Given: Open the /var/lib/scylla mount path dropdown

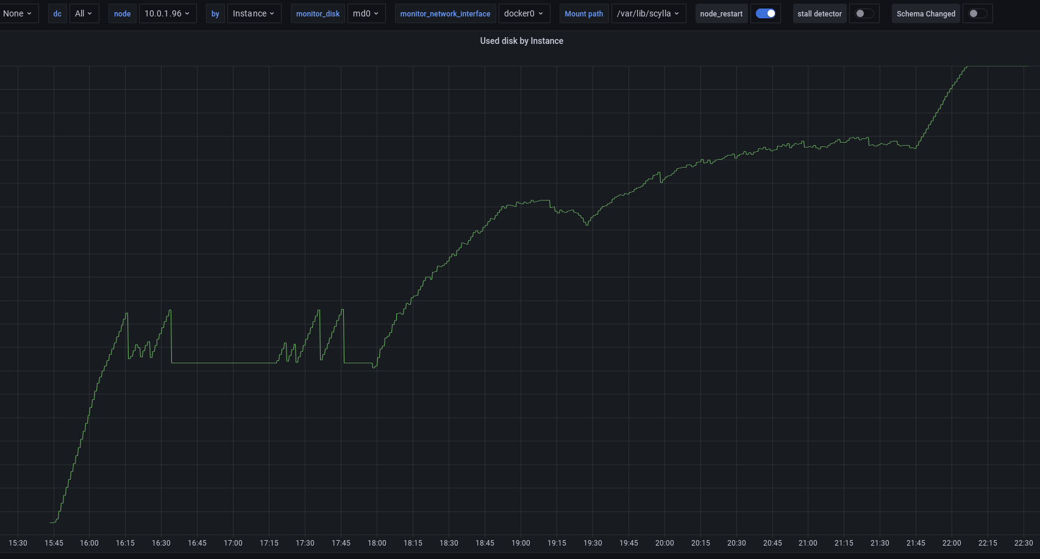Looking at the screenshot, I should [649, 13].
